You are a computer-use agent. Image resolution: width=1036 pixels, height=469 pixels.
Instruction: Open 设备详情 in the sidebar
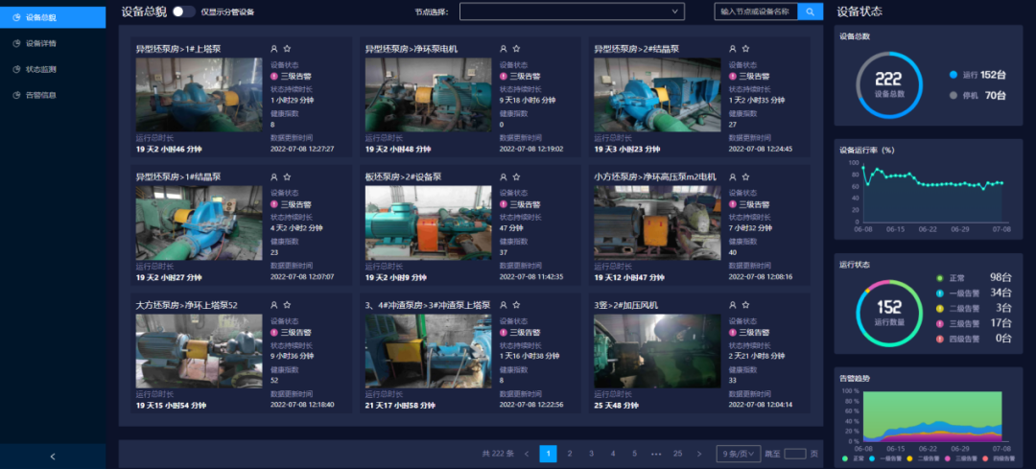[x=40, y=43]
